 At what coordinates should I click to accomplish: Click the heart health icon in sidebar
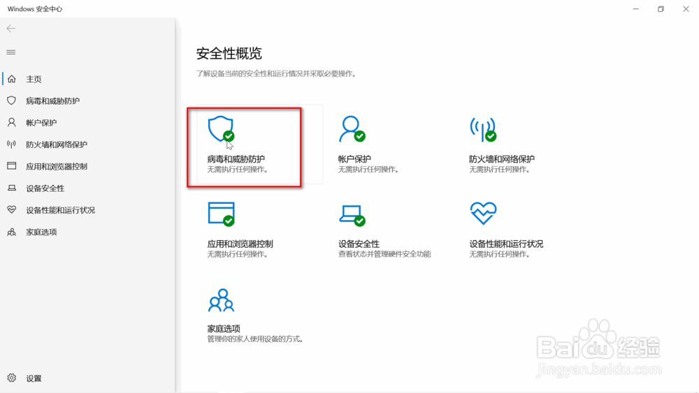click(x=12, y=209)
